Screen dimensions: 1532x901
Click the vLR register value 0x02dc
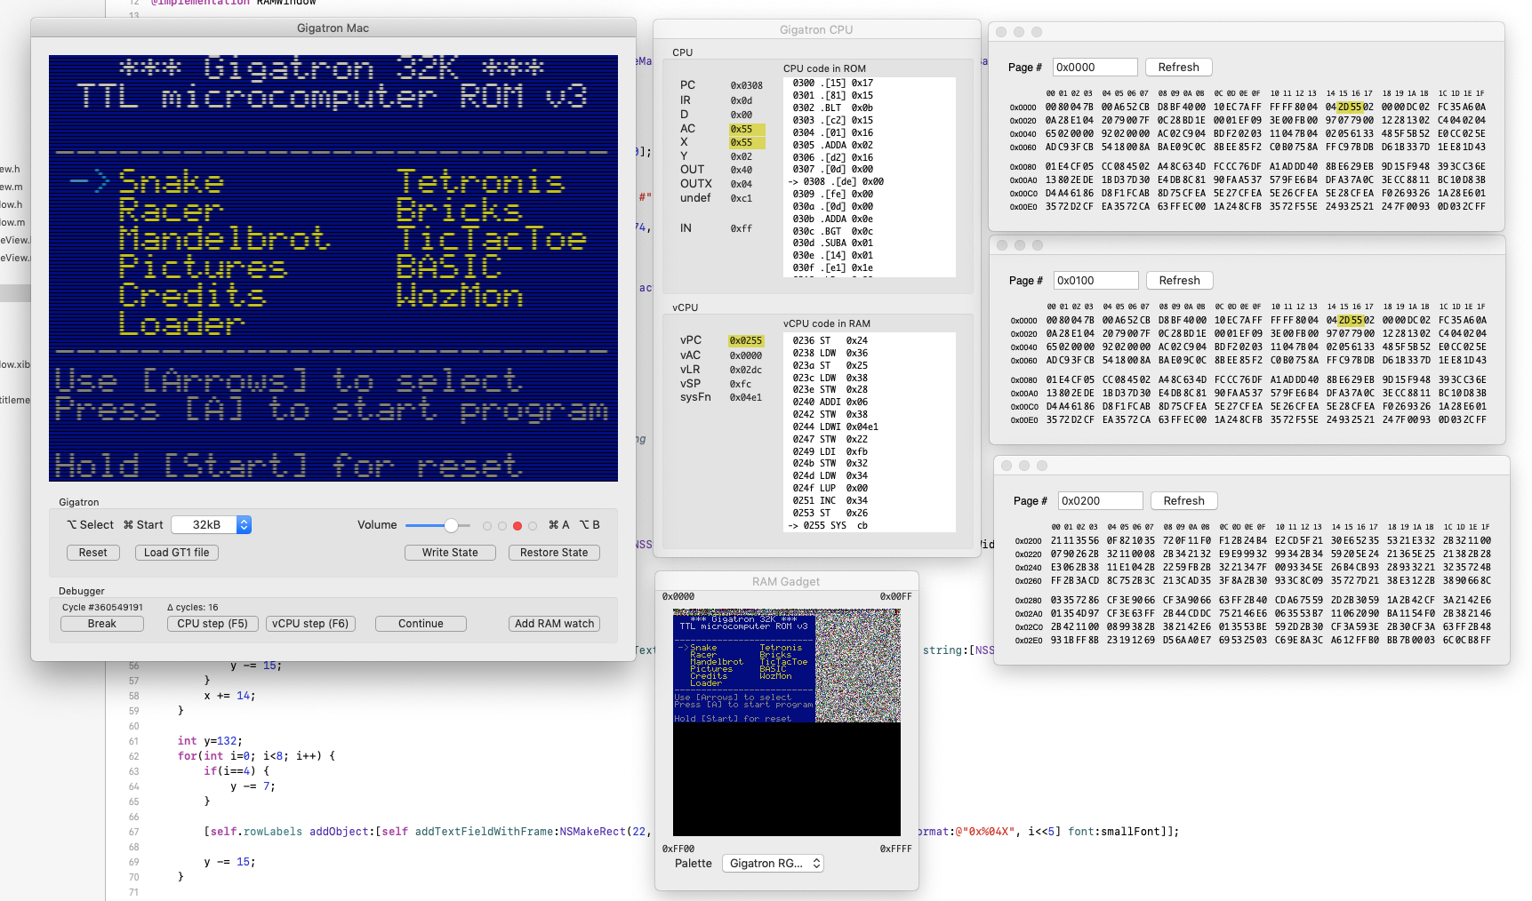(x=746, y=371)
